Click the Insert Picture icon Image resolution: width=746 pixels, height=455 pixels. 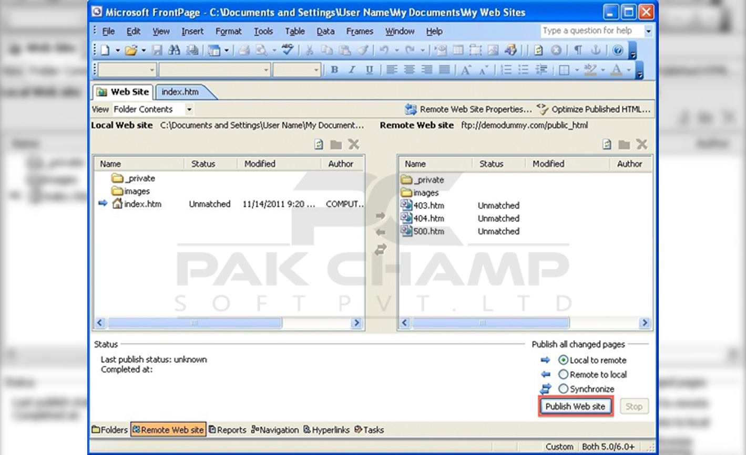point(493,50)
